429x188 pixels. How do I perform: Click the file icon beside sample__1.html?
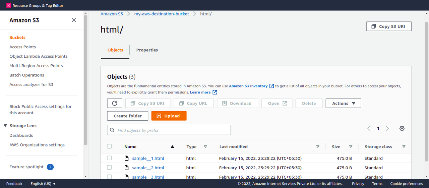tap(126, 158)
